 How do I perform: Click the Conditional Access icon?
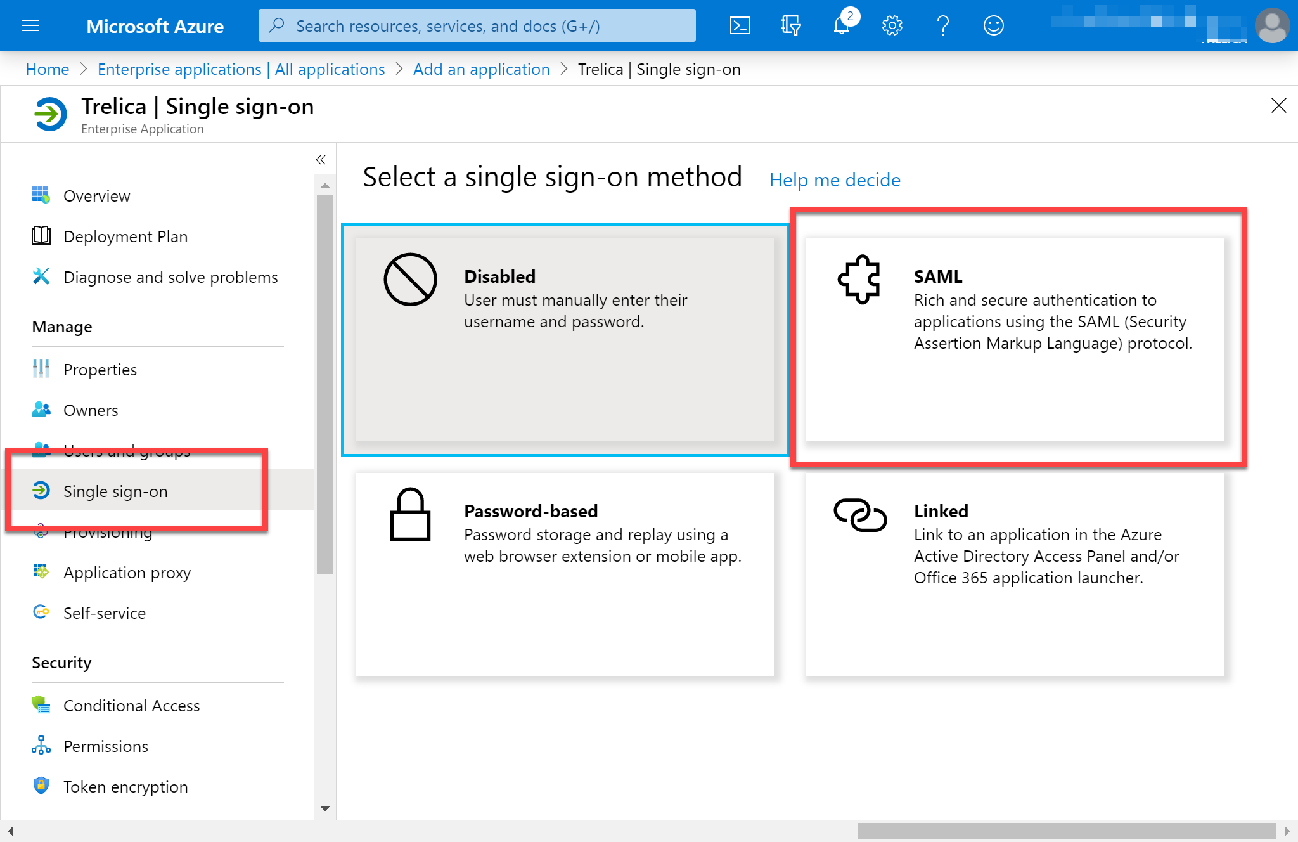tap(41, 704)
